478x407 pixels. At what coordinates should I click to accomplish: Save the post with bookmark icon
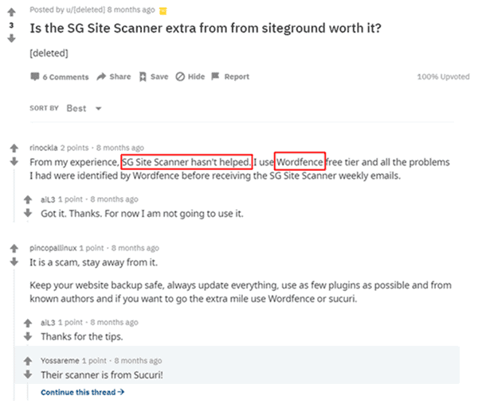pos(154,76)
